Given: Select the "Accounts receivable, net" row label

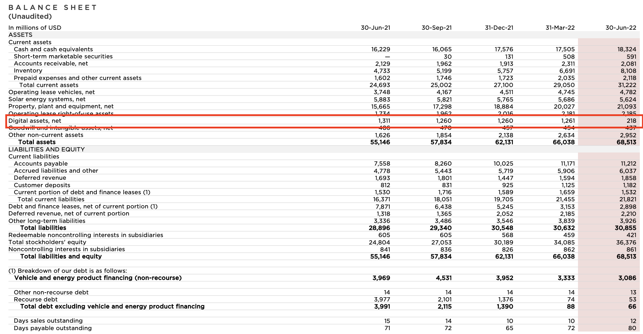Looking at the screenshot, I should [x=51, y=63].
